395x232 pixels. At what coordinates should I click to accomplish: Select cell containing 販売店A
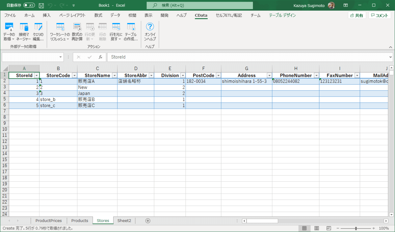(97, 81)
